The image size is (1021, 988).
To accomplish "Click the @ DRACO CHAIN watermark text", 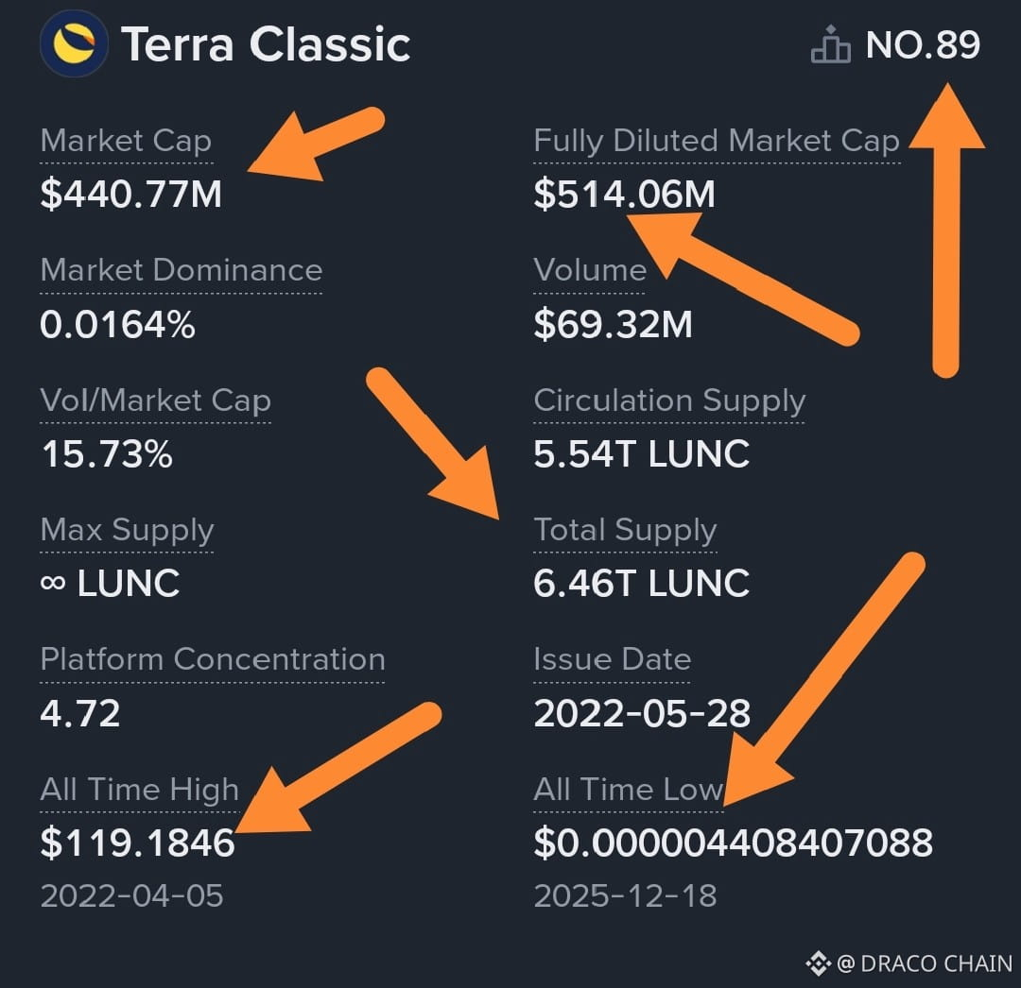I will (x=924, y=963).
